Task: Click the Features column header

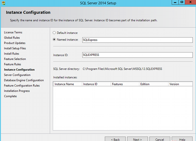Action: 125,84
